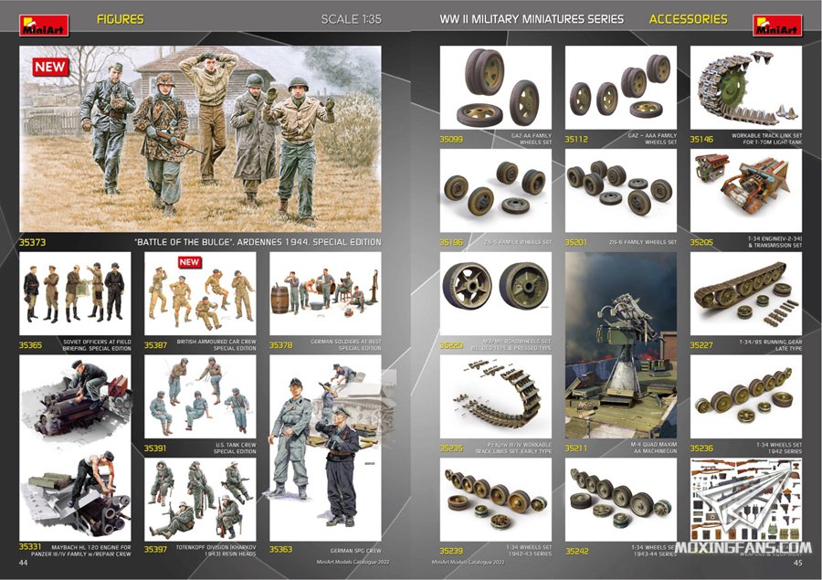Click product number 35227
Image resolution: width=822 pixels, height=580 pixels.
point(702,345)
